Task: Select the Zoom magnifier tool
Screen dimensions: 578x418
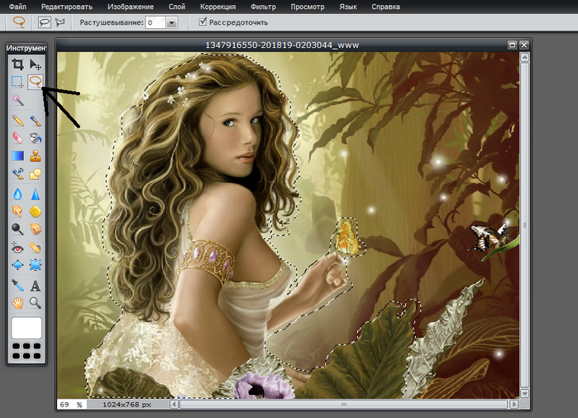Action: point(36,303)
